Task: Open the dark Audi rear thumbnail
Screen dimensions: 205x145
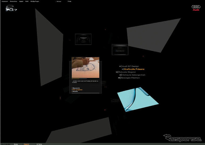Action: tap(120, 49)
